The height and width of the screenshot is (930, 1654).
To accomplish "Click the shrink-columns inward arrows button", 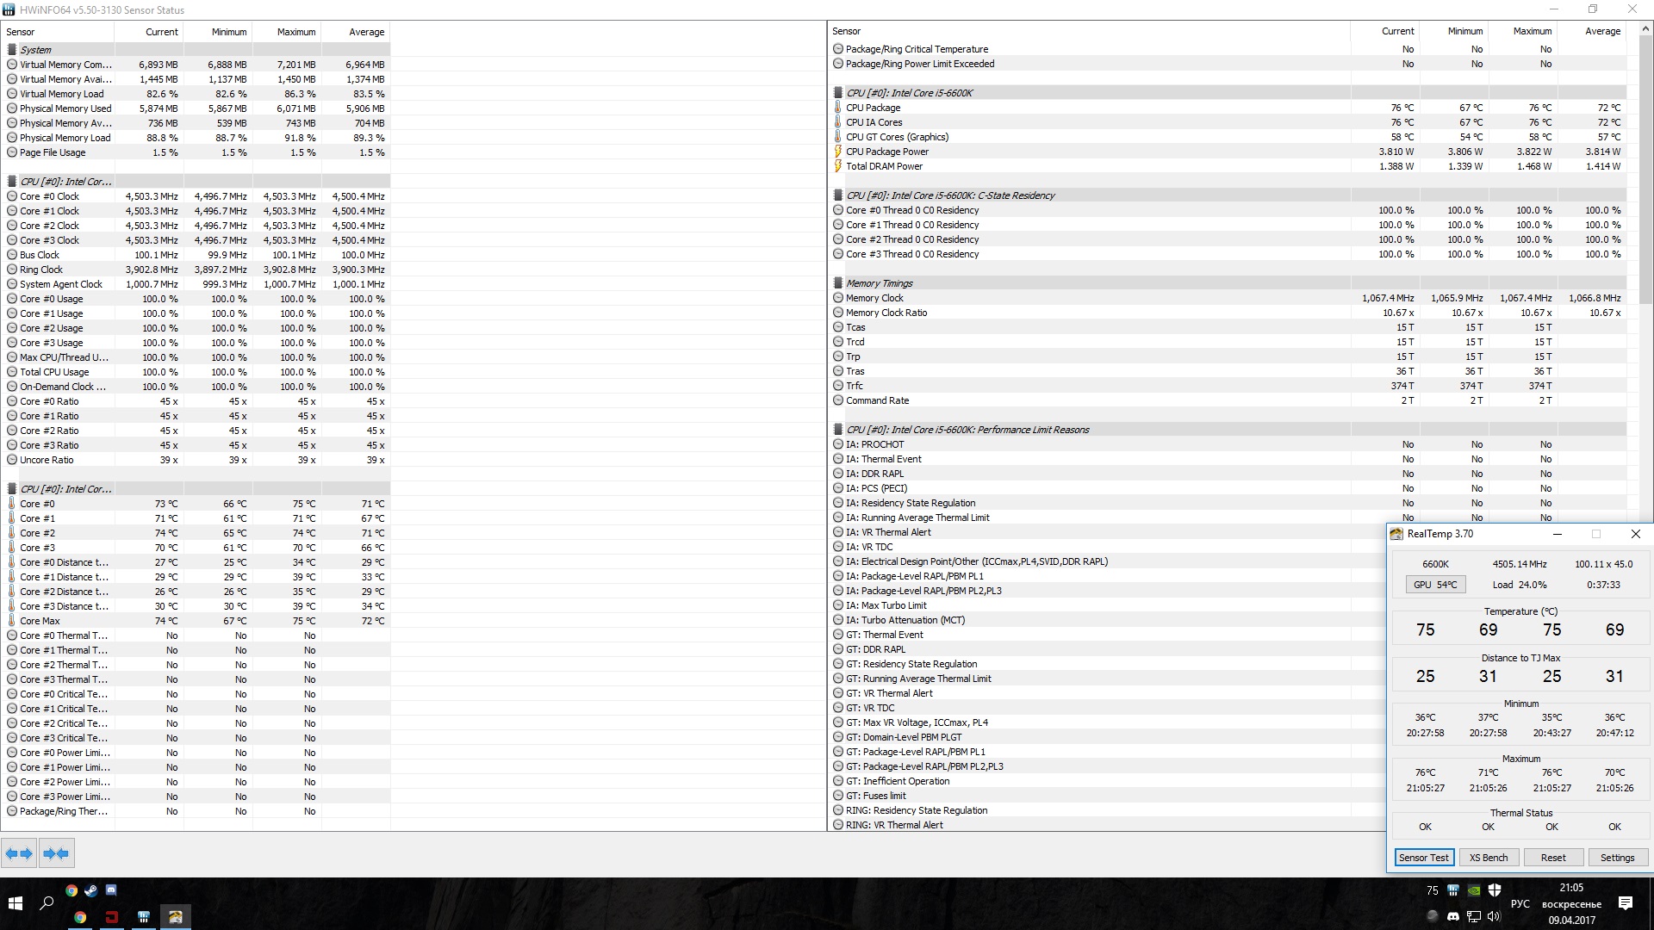I will coord(56,853).
